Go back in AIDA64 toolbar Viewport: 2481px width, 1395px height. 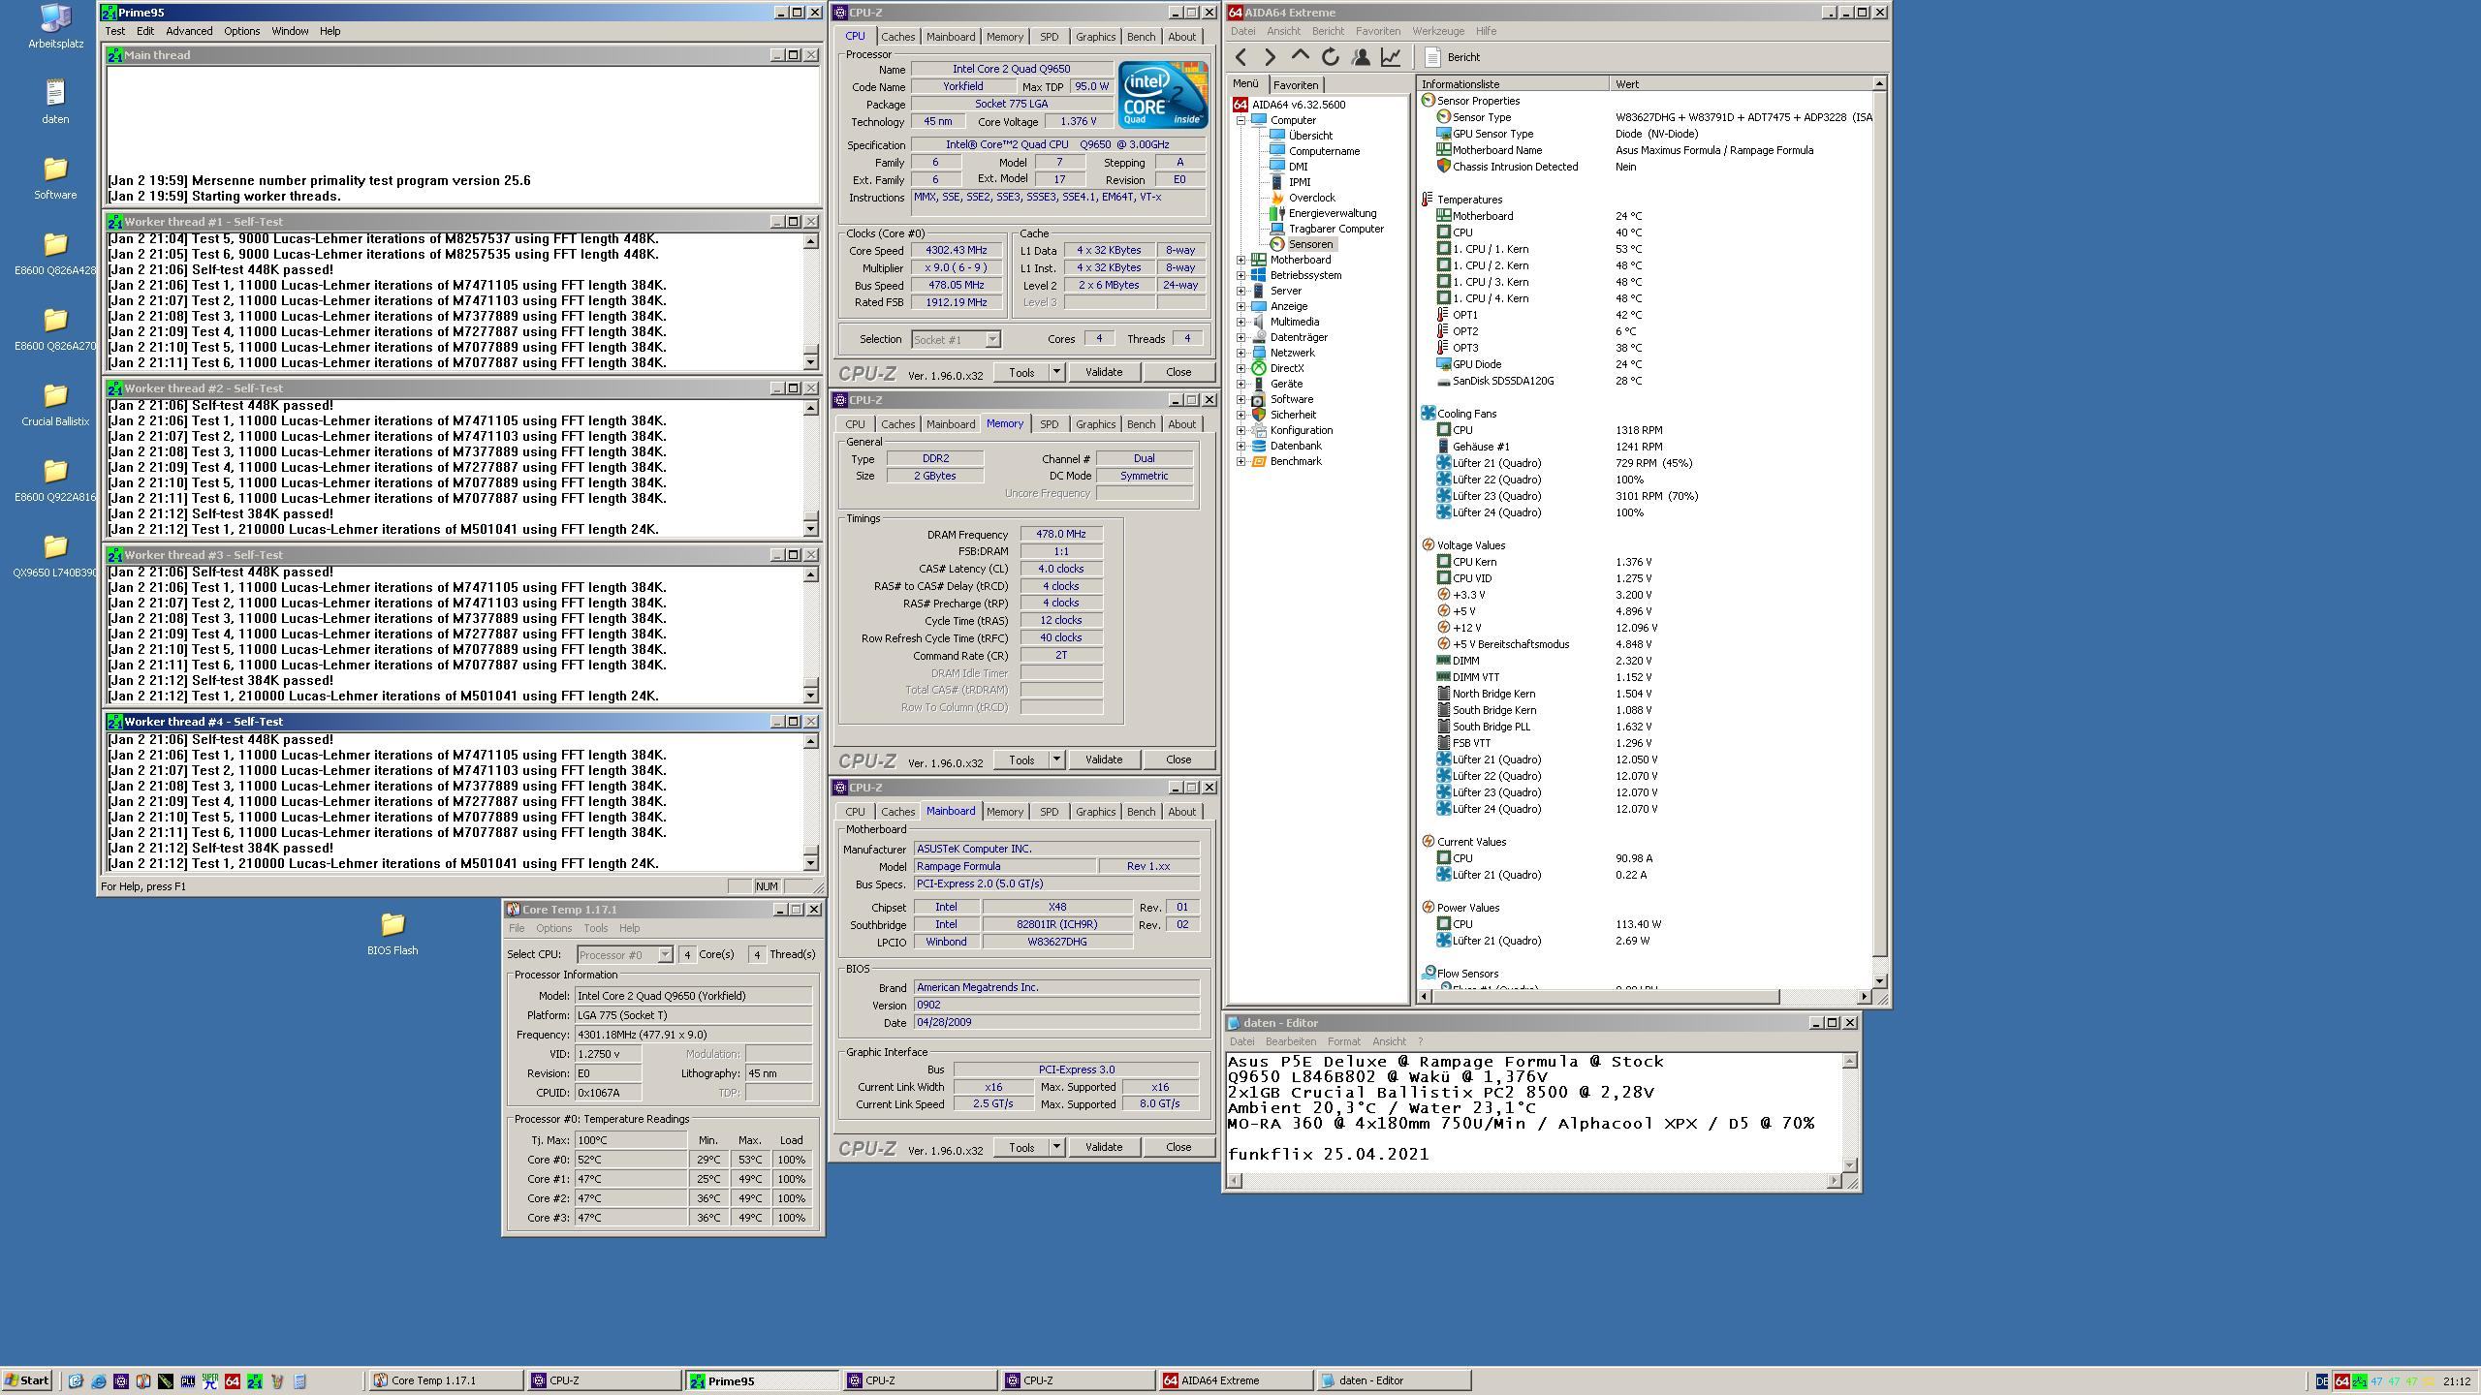pos(1240,57)
